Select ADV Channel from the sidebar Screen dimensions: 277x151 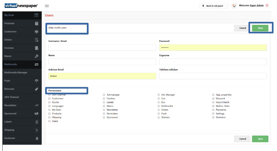click(x=12, y=97)
